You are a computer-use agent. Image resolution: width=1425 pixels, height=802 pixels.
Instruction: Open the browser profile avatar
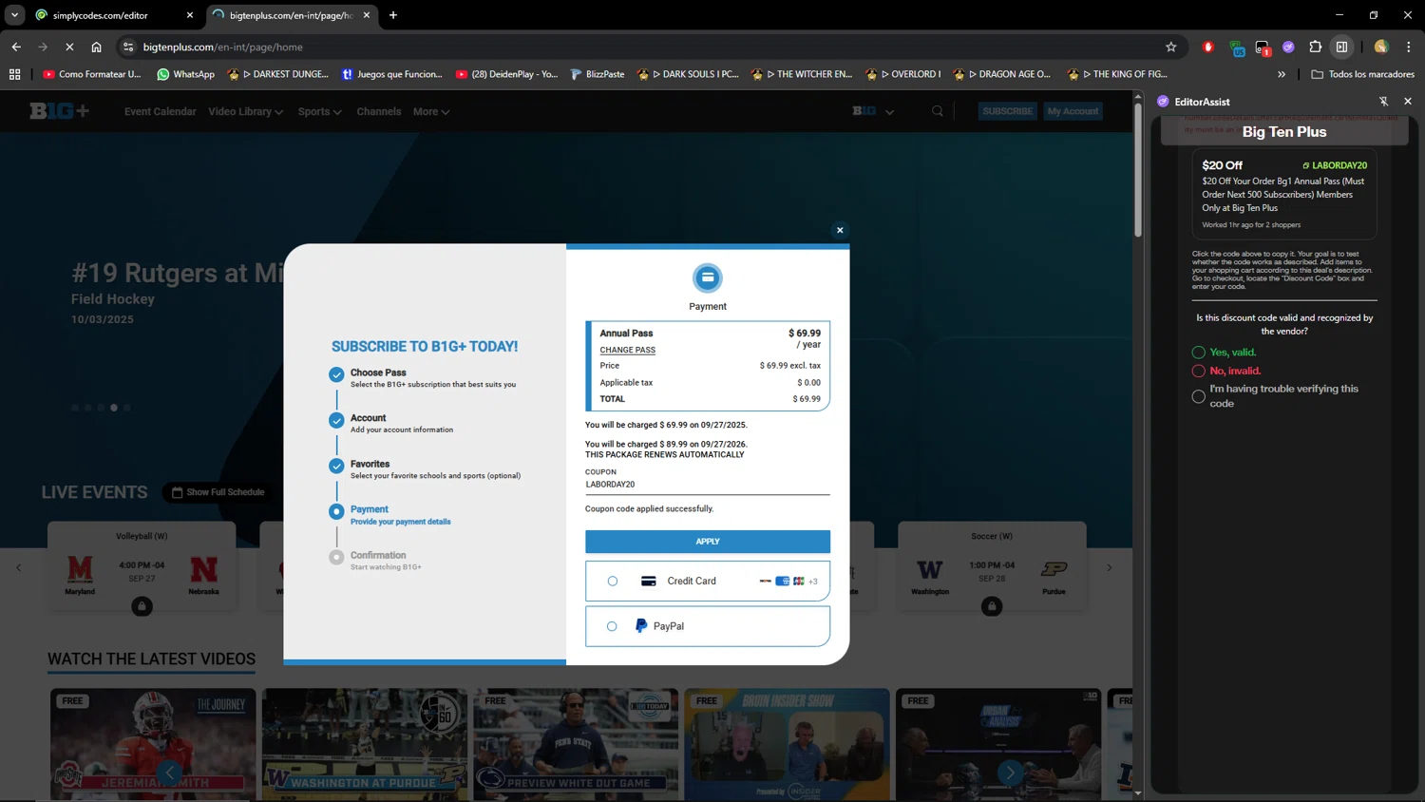1381,47
